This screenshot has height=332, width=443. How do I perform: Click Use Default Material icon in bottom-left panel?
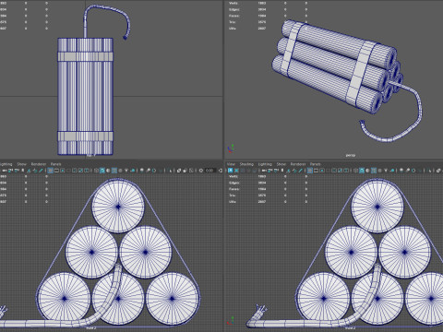pos(108,171)
